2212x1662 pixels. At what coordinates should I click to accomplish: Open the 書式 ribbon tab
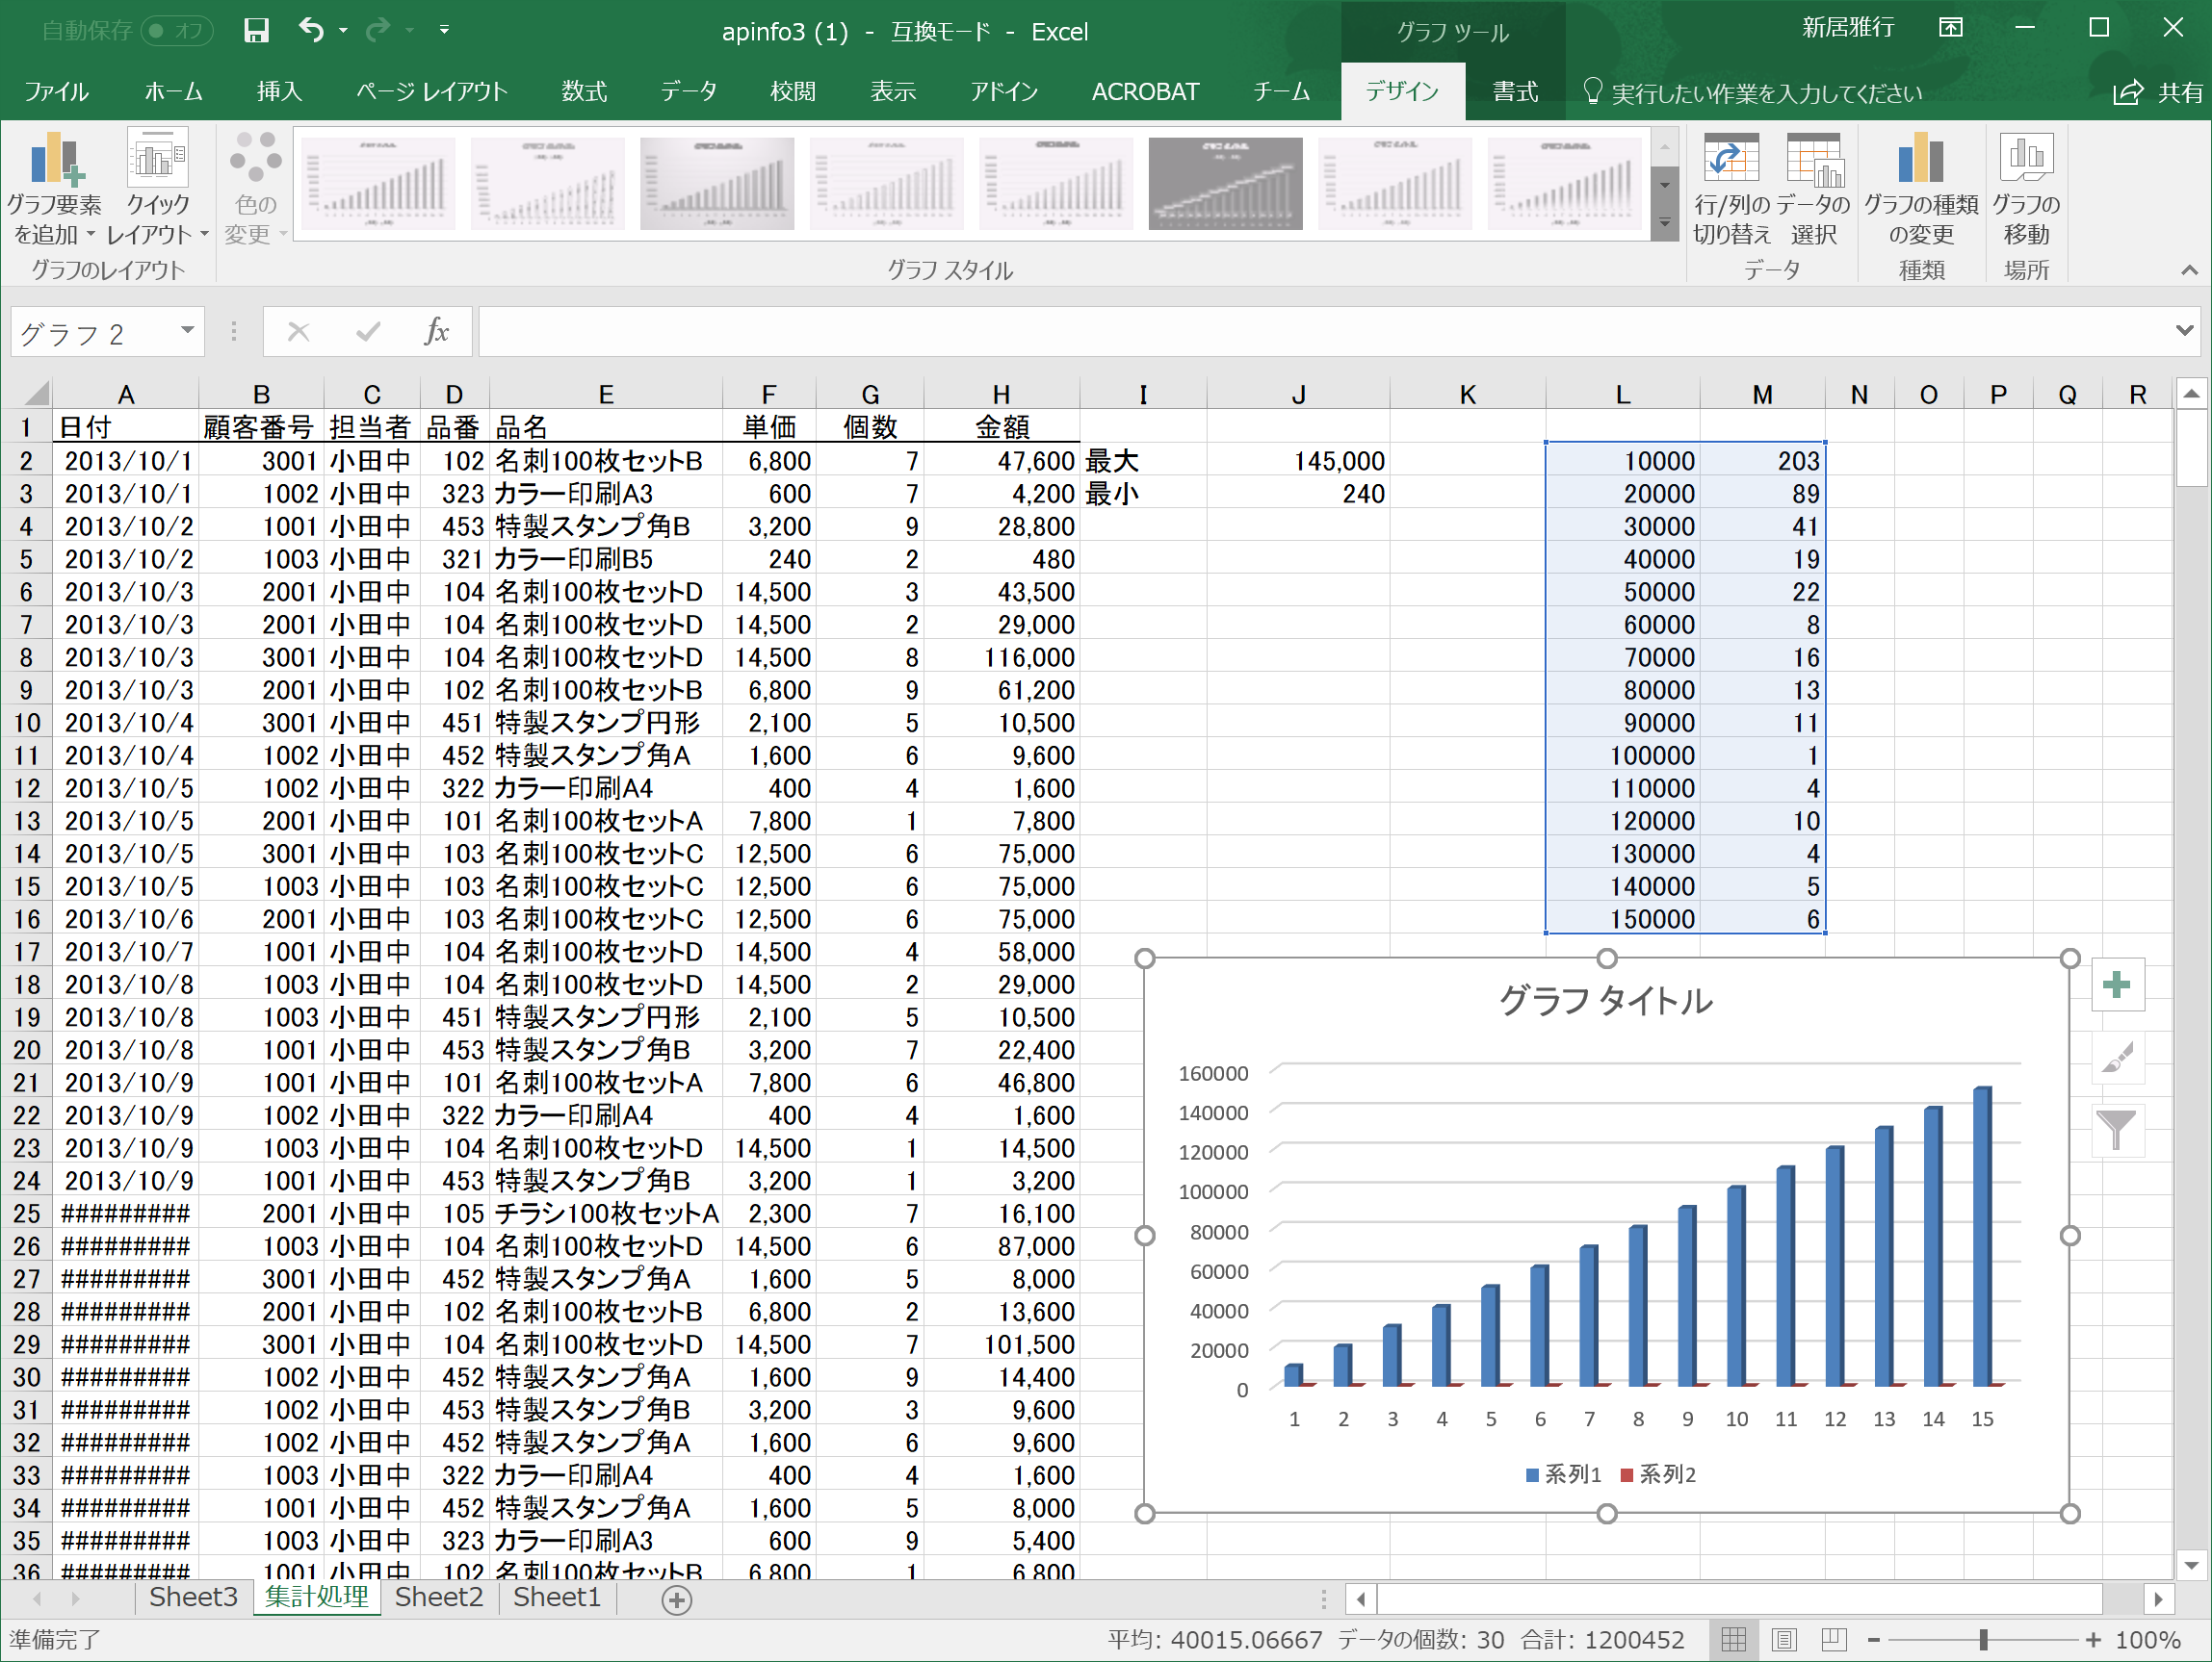click(1514, 92)
